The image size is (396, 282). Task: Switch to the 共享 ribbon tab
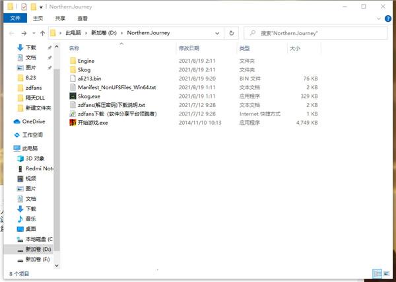[60, 18]
